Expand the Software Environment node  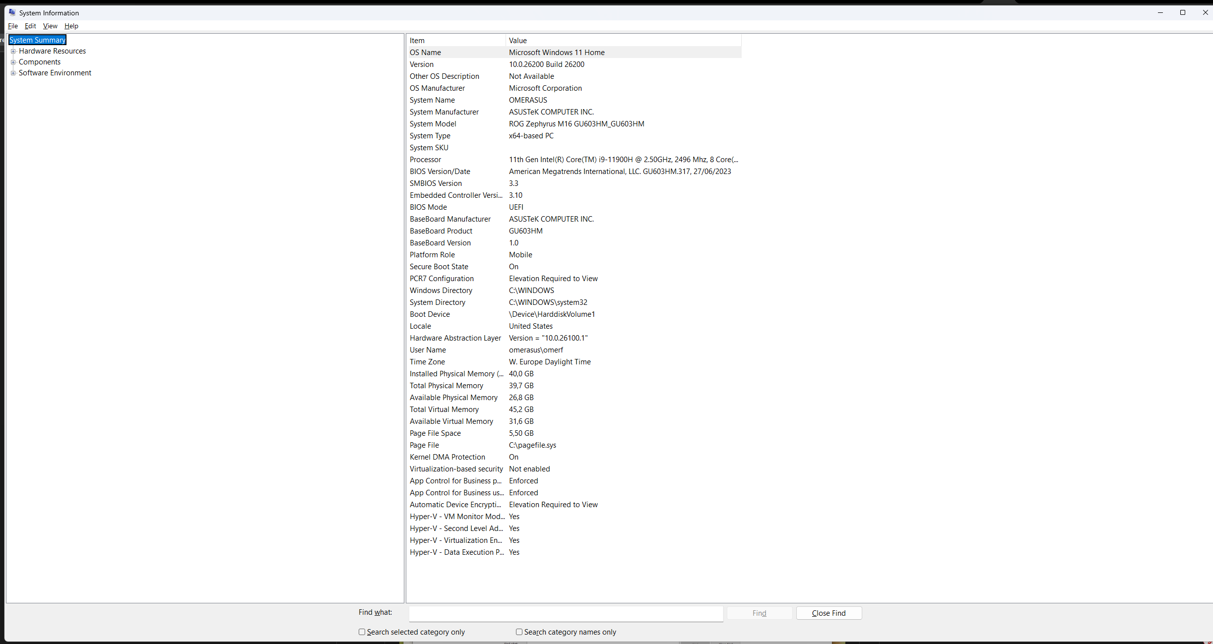click(13, 73)
